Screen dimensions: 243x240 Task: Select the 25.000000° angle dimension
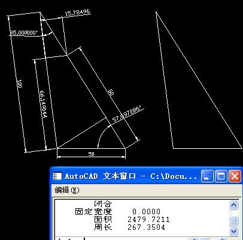[24, 32]
